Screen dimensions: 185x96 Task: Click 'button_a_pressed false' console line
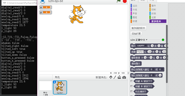18,58
